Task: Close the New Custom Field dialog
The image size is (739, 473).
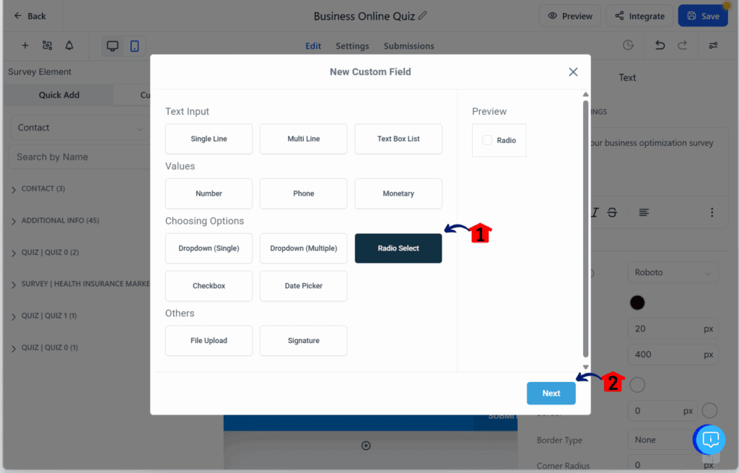Action: (573, 71)
